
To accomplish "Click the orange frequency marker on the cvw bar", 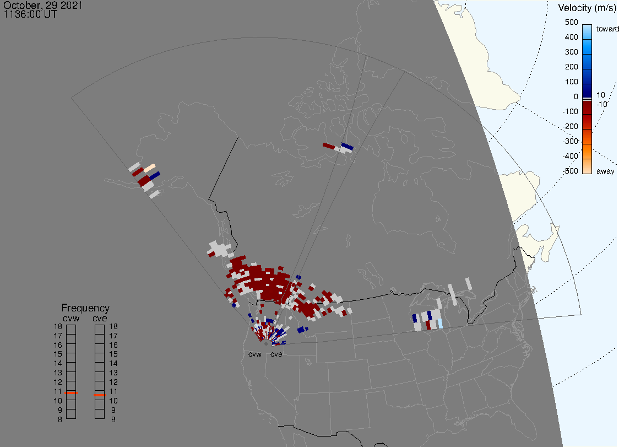I will coord(71,393).
